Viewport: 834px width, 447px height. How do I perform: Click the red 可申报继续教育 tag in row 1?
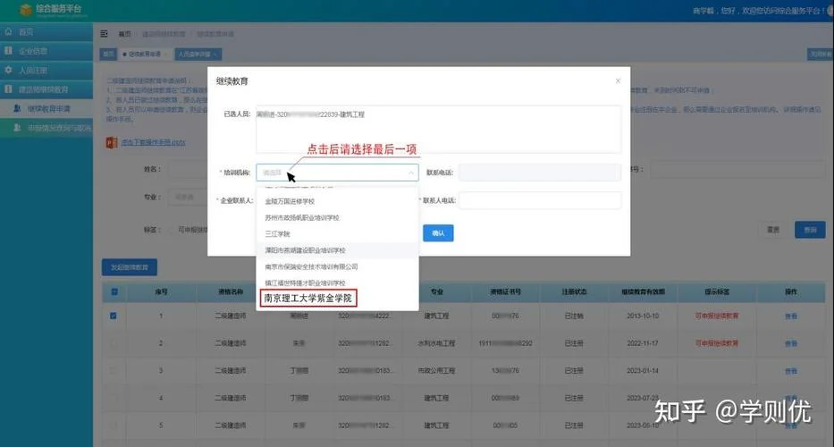pyautogui.click(x=716, y=316)
